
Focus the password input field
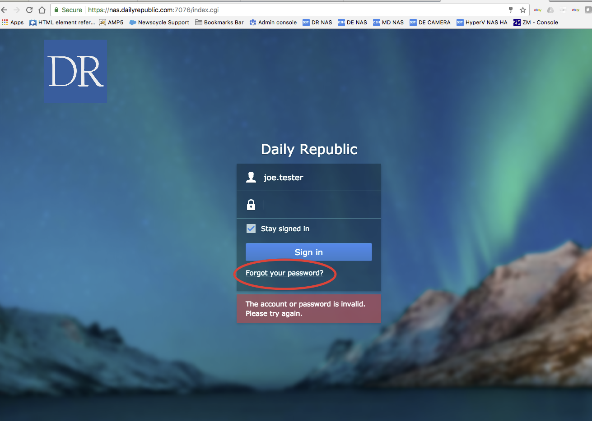(316, 205)
